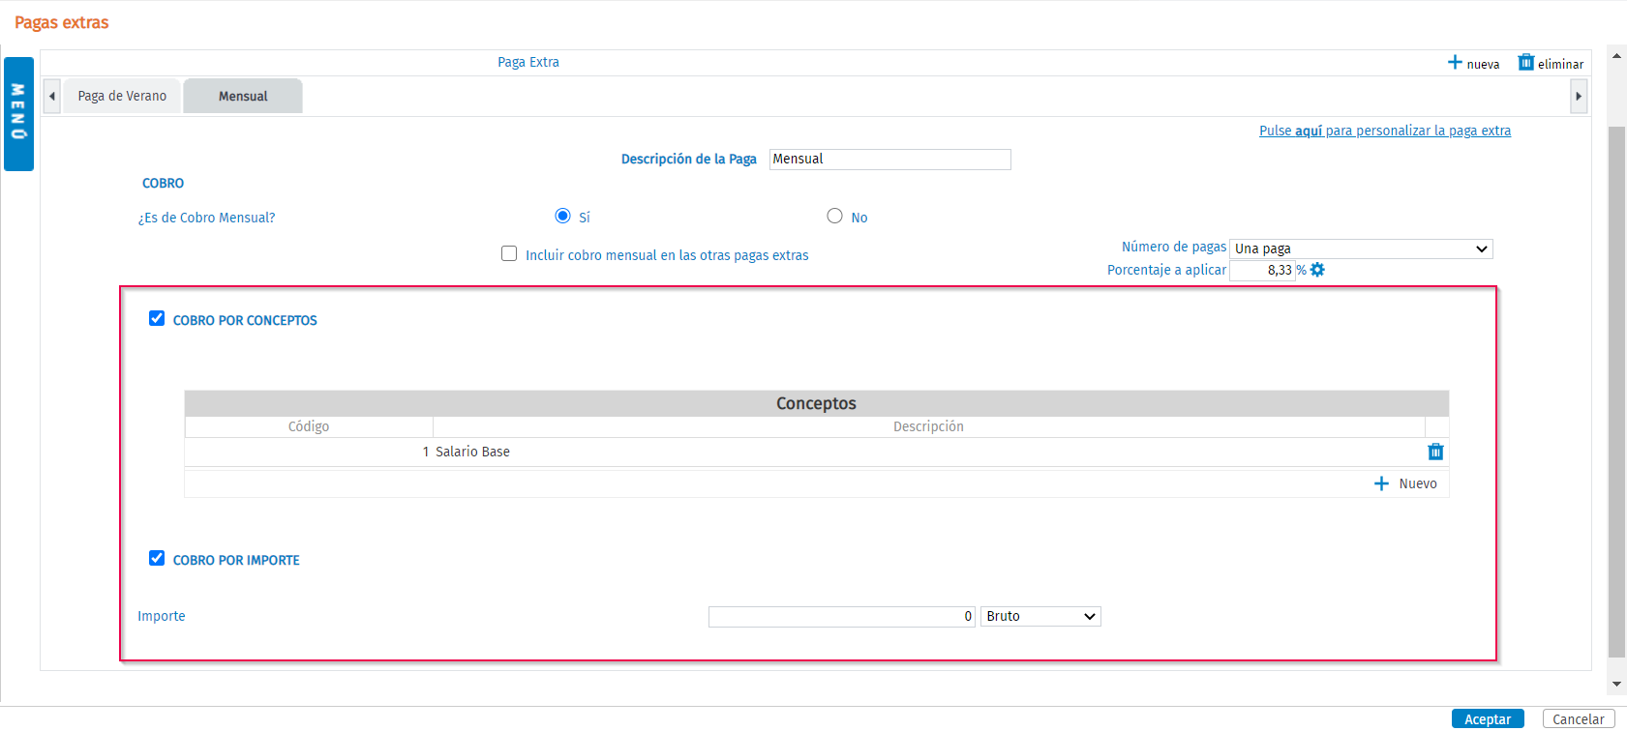Click the Aceptar button
This screenshot has height=731, width=1627.
[x=1488, y=718]
